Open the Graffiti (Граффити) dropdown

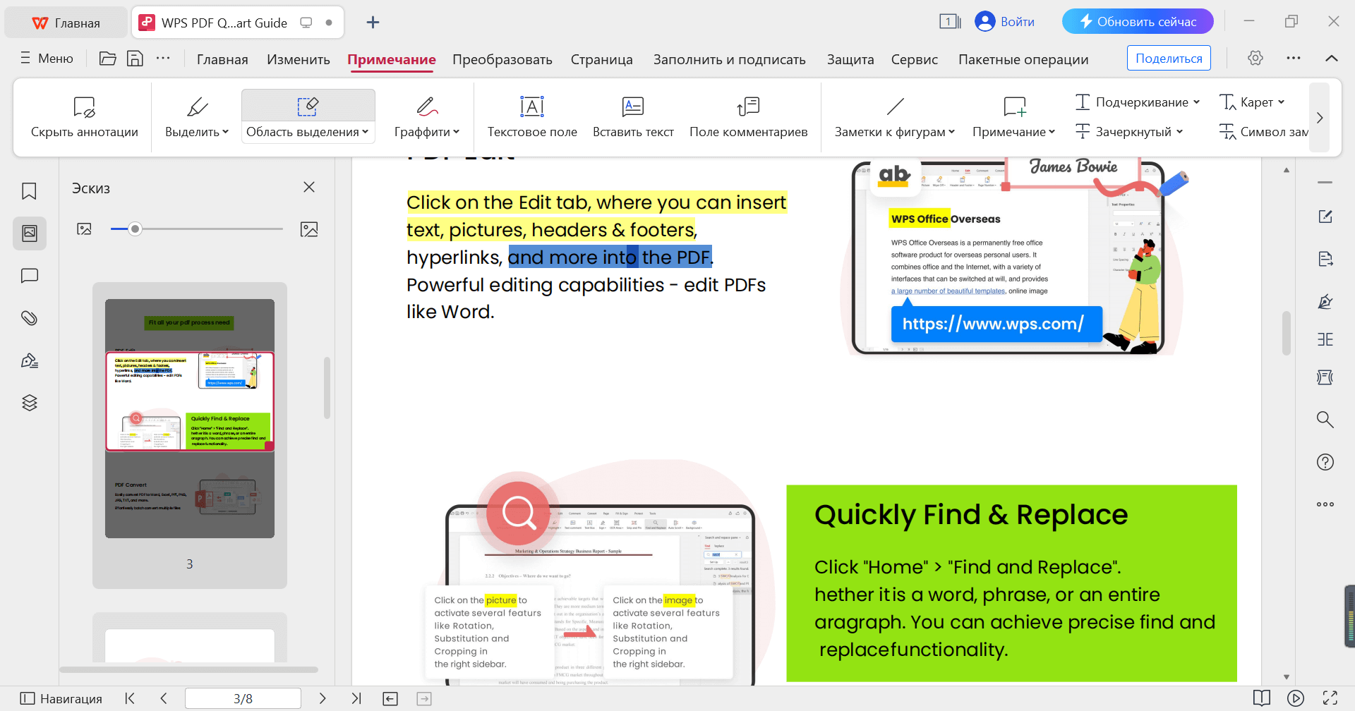456,132
